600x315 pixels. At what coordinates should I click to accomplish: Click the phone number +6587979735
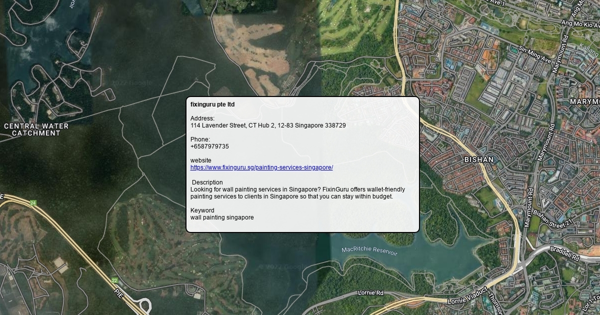209,146
